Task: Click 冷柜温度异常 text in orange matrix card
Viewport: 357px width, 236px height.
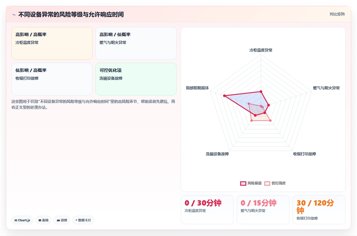Action: [x=27, y=43]
